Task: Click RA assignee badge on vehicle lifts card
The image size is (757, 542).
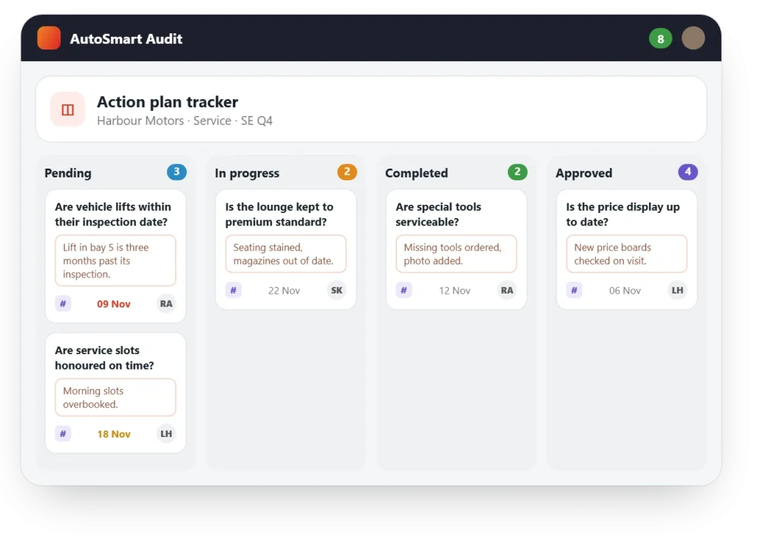Action: (166, 303)
